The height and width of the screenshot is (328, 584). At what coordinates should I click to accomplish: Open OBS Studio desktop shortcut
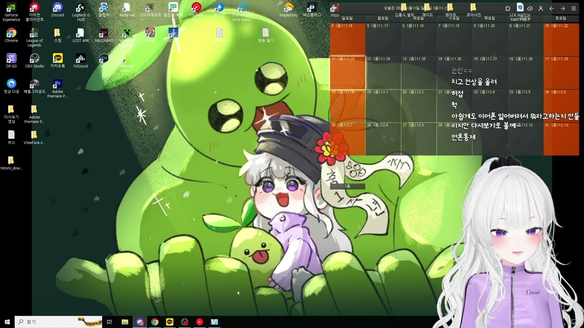pos(35,61)
